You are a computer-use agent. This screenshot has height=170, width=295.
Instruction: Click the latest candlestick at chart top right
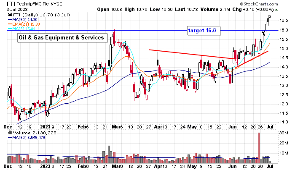[x=270, y=17]
